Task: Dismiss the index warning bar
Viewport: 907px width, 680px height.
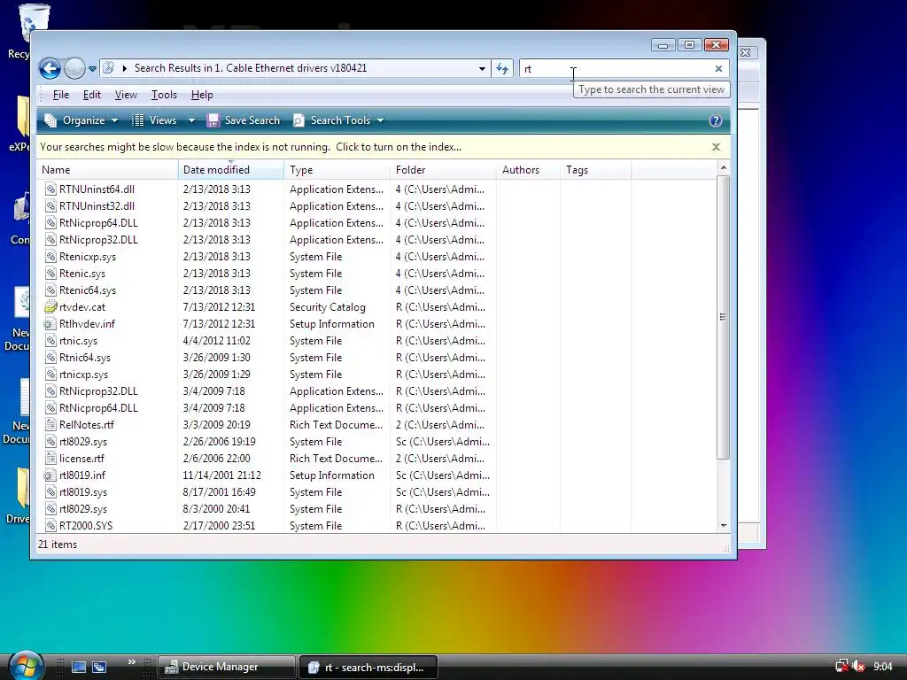Action: [716, 147]
